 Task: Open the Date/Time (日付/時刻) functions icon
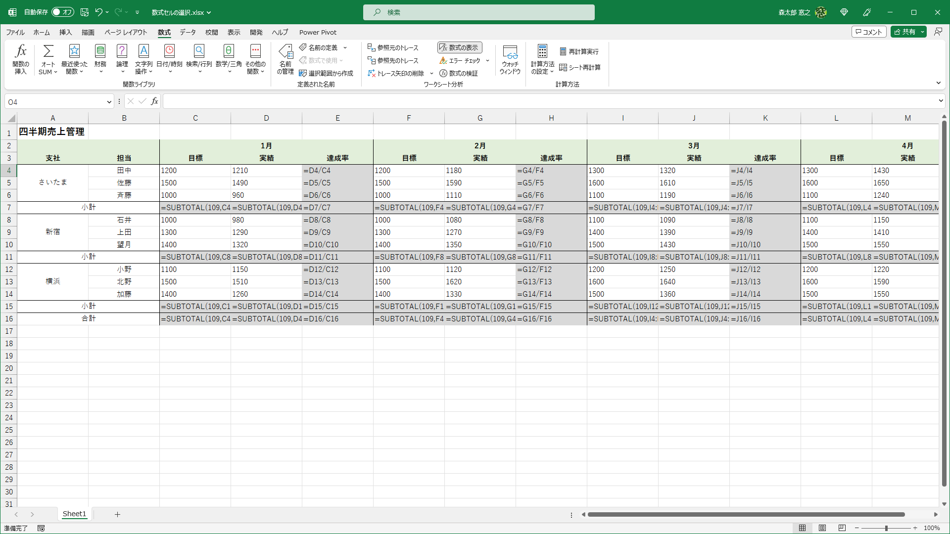[x=169, y=51]
